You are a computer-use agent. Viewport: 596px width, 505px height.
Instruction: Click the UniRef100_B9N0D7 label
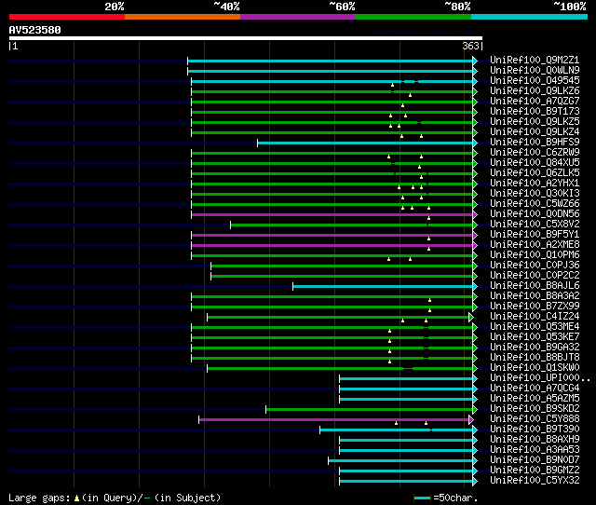pos(535,460)
